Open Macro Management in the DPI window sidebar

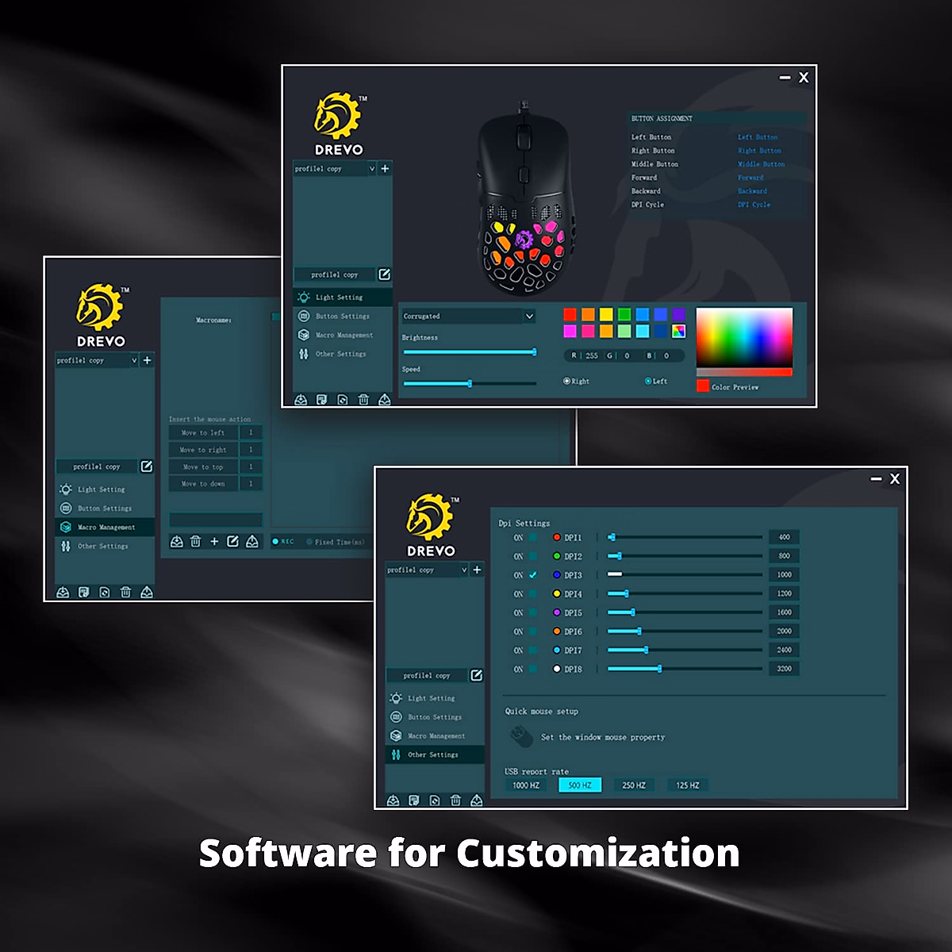436,735
